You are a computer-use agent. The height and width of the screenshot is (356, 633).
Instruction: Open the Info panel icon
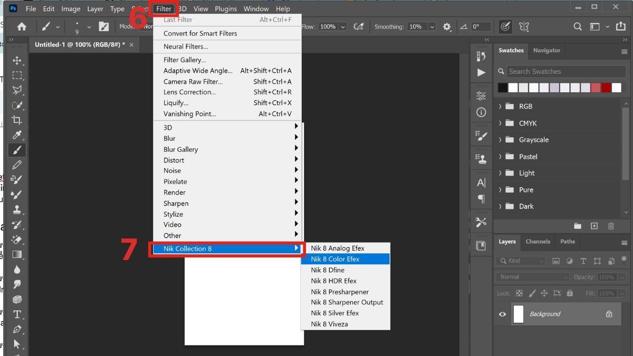tap(481, 112)
